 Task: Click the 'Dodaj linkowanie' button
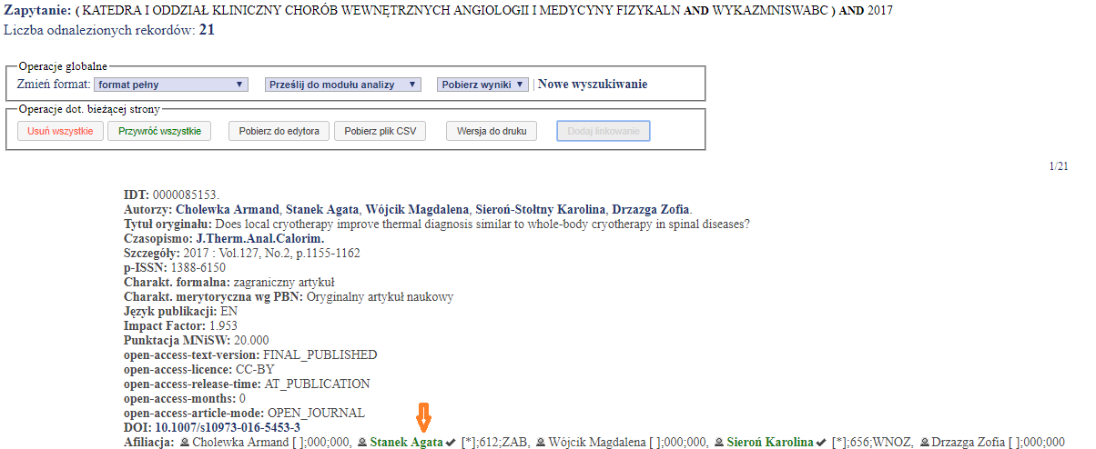point(603,131)
